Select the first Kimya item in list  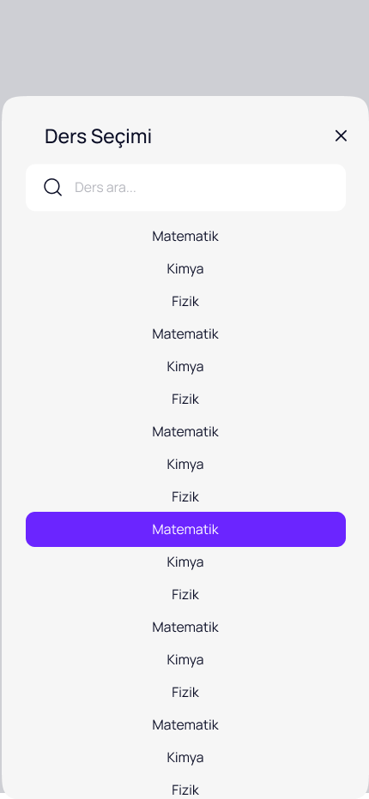[185, 269]
